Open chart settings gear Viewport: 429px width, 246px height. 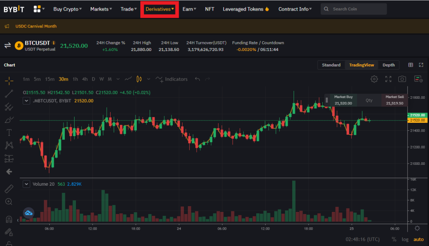[374, 79]
